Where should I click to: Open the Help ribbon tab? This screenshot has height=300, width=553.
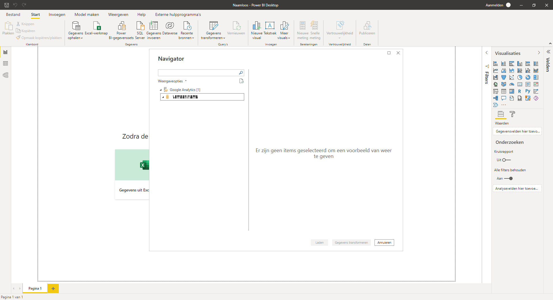pyautogui.click(x=142, y=14)
